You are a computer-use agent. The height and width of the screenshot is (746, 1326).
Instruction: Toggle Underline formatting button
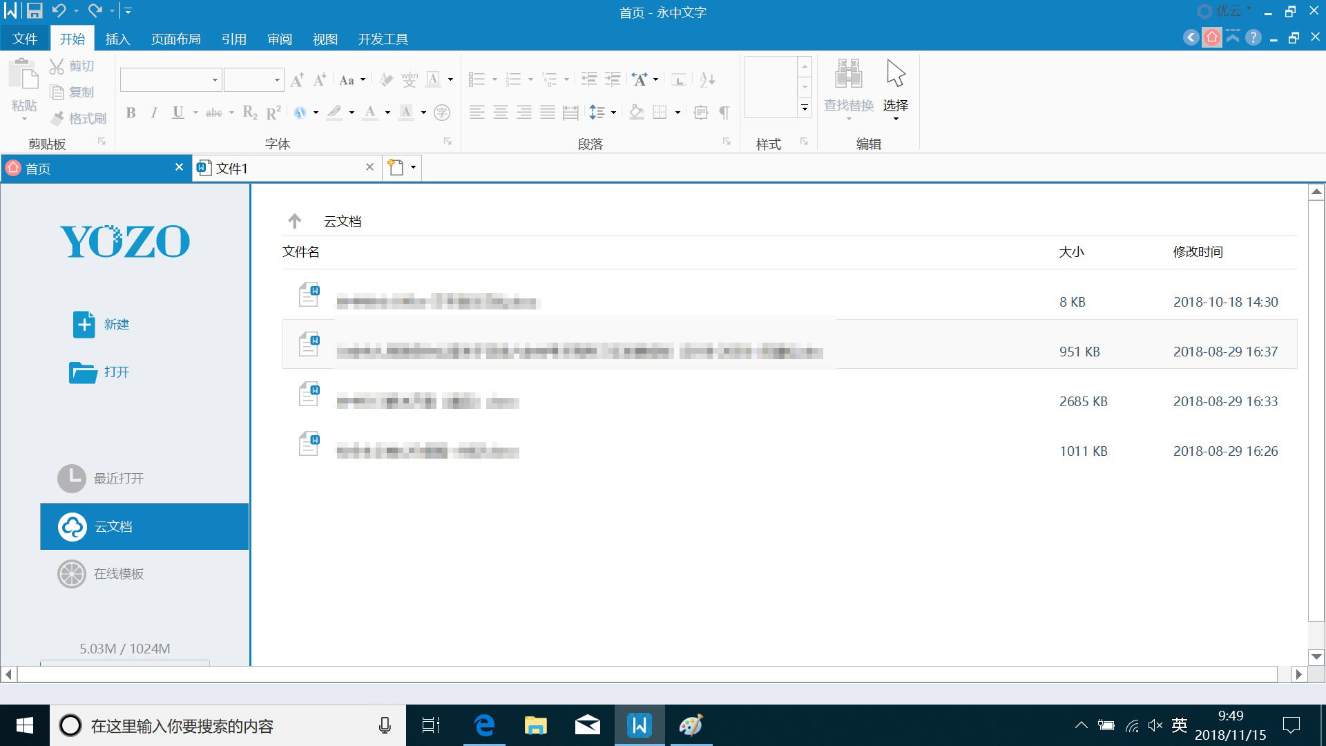178,113
